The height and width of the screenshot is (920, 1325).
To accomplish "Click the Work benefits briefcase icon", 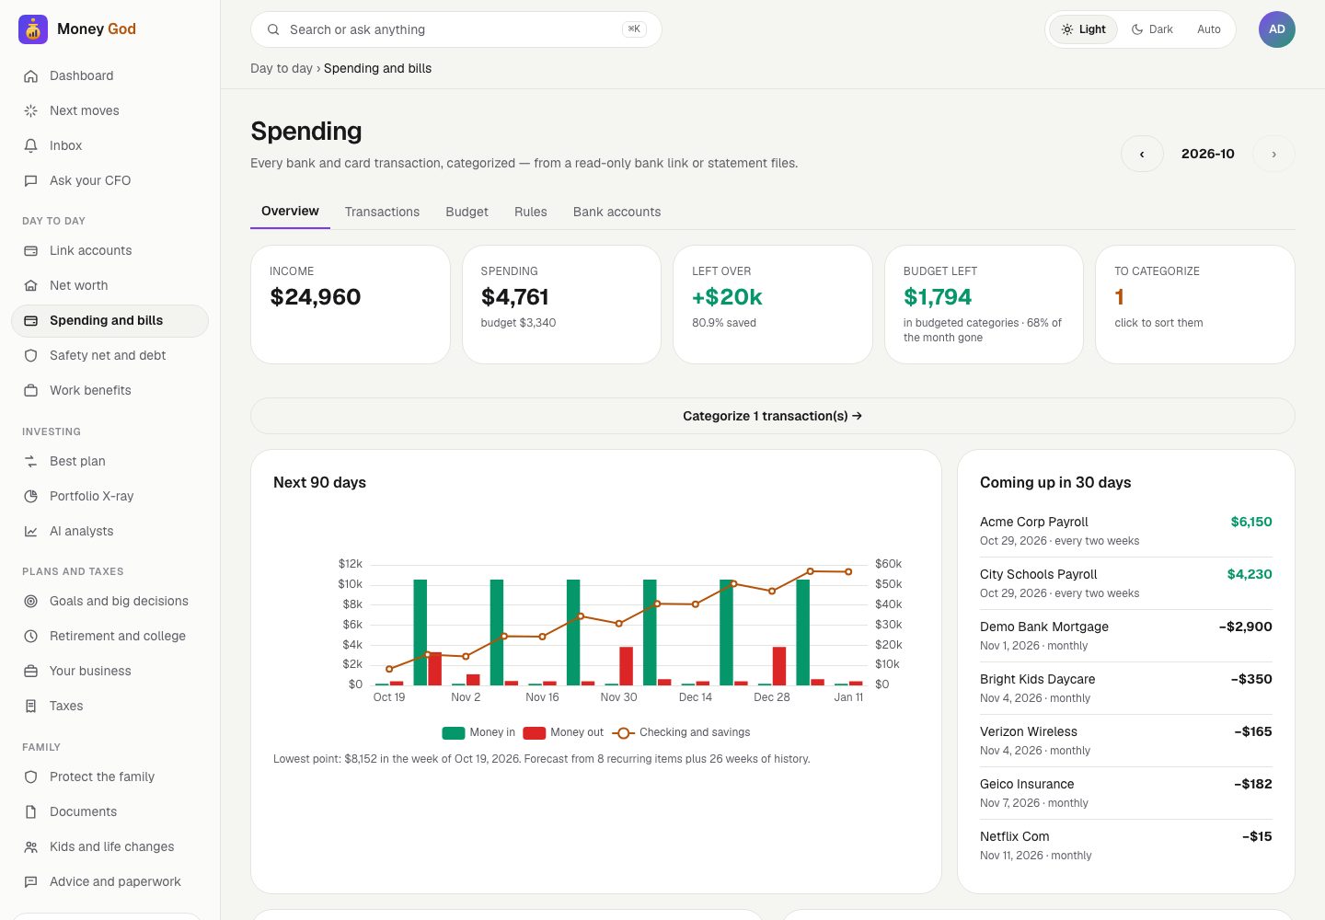I will (30, 390).
